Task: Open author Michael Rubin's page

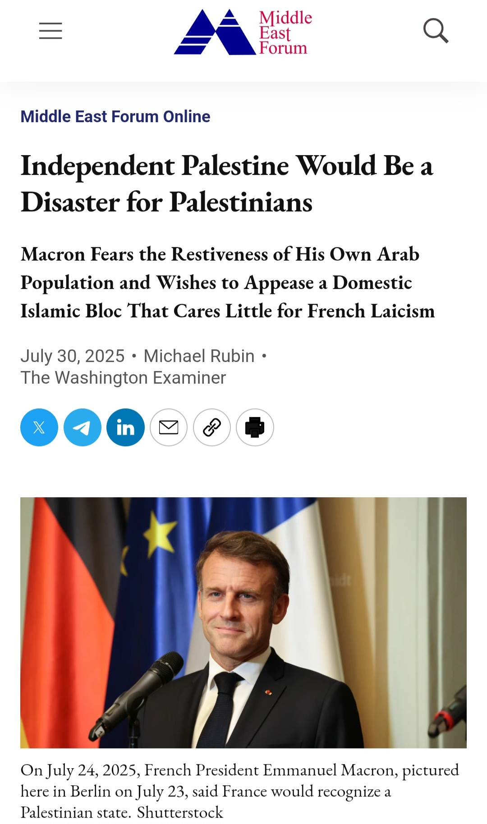Action: click(x=199, y=356)
